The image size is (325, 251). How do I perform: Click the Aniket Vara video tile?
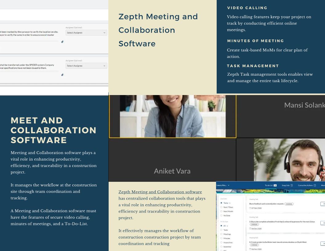pos(172,160)
